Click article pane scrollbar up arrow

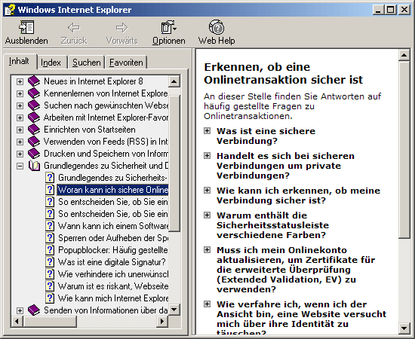click(404, 55)
